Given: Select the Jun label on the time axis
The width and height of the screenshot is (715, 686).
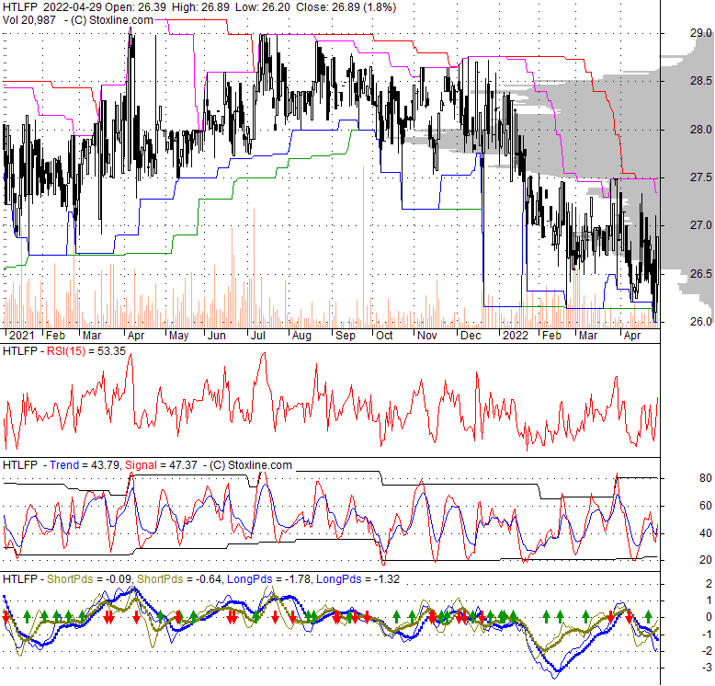Looking at the screenshot, I should (x=217, y=336).
